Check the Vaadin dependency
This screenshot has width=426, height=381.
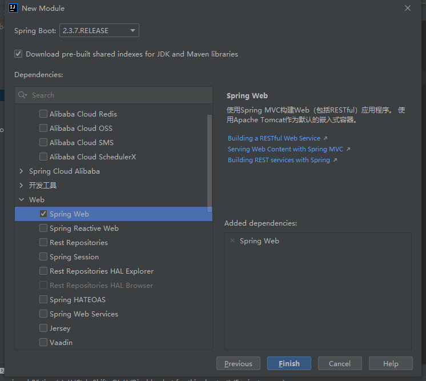click(x=43, y=342)
